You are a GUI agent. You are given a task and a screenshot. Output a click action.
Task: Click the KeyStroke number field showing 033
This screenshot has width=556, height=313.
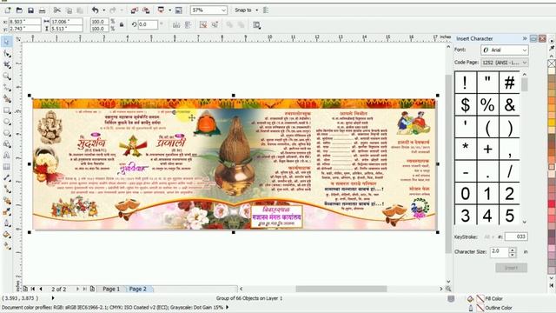tap(516, 236)
